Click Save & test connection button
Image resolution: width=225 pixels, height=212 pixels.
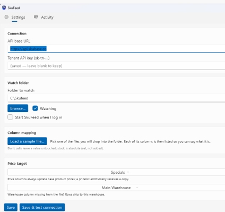42,207
